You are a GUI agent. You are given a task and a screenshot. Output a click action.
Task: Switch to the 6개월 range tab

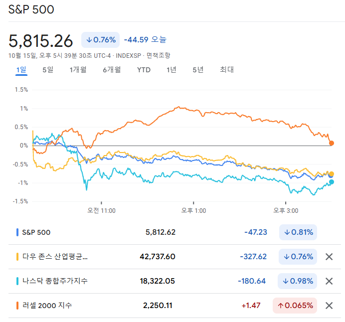coord(112,70)
